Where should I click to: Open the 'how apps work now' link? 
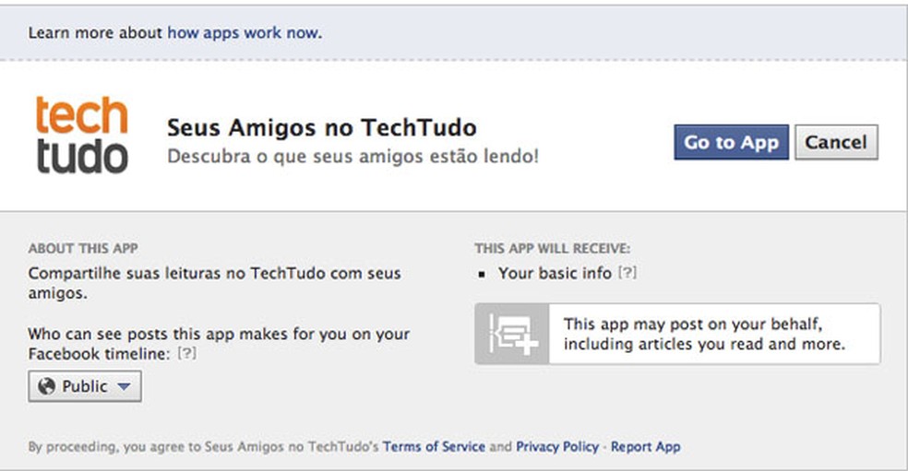point(244,33)
